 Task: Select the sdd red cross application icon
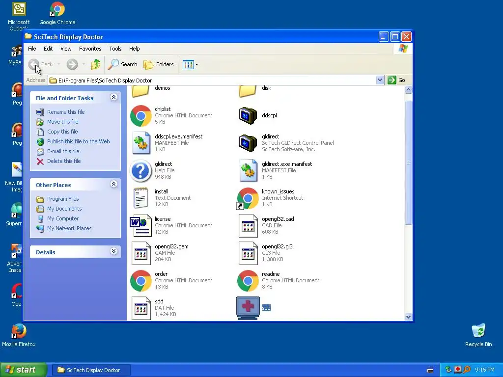coord(248,308)
